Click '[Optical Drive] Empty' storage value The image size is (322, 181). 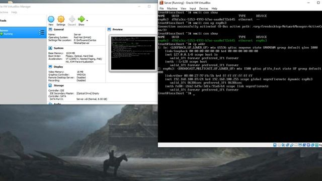pos(88,94)
